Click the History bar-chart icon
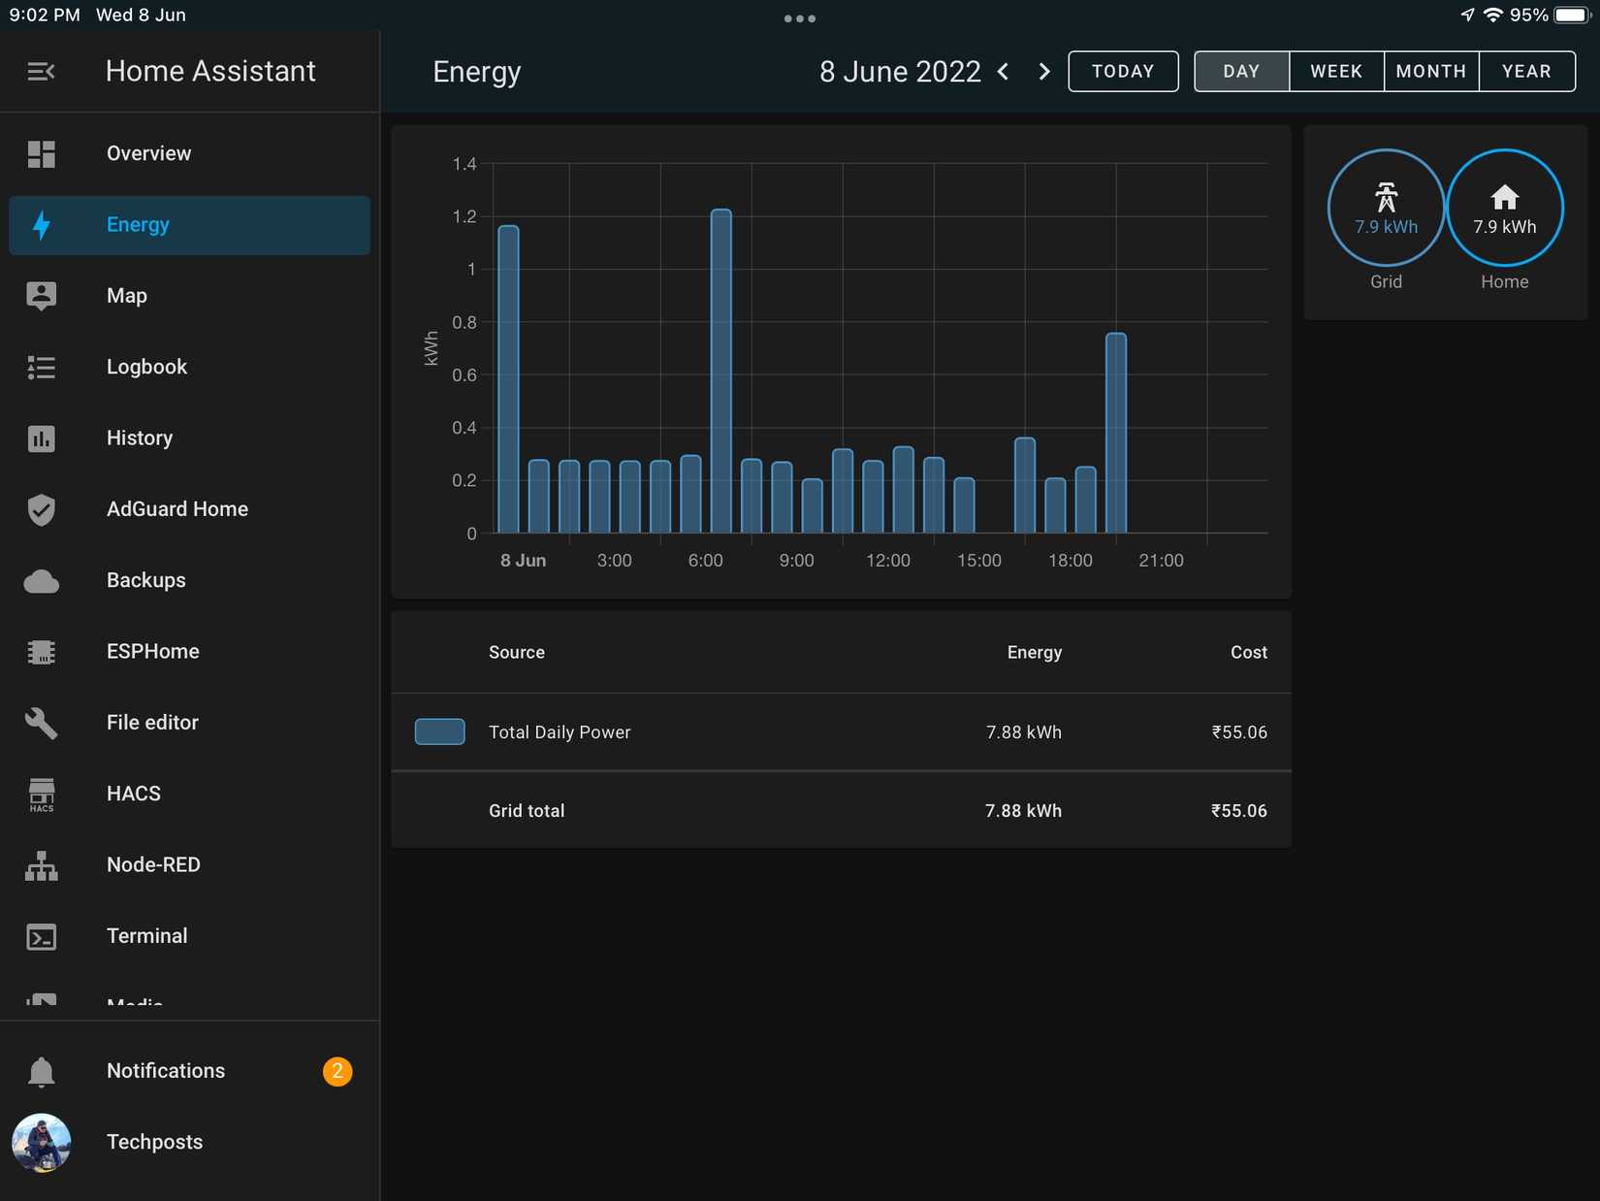 pyautogui.click(x=41, y=438)
